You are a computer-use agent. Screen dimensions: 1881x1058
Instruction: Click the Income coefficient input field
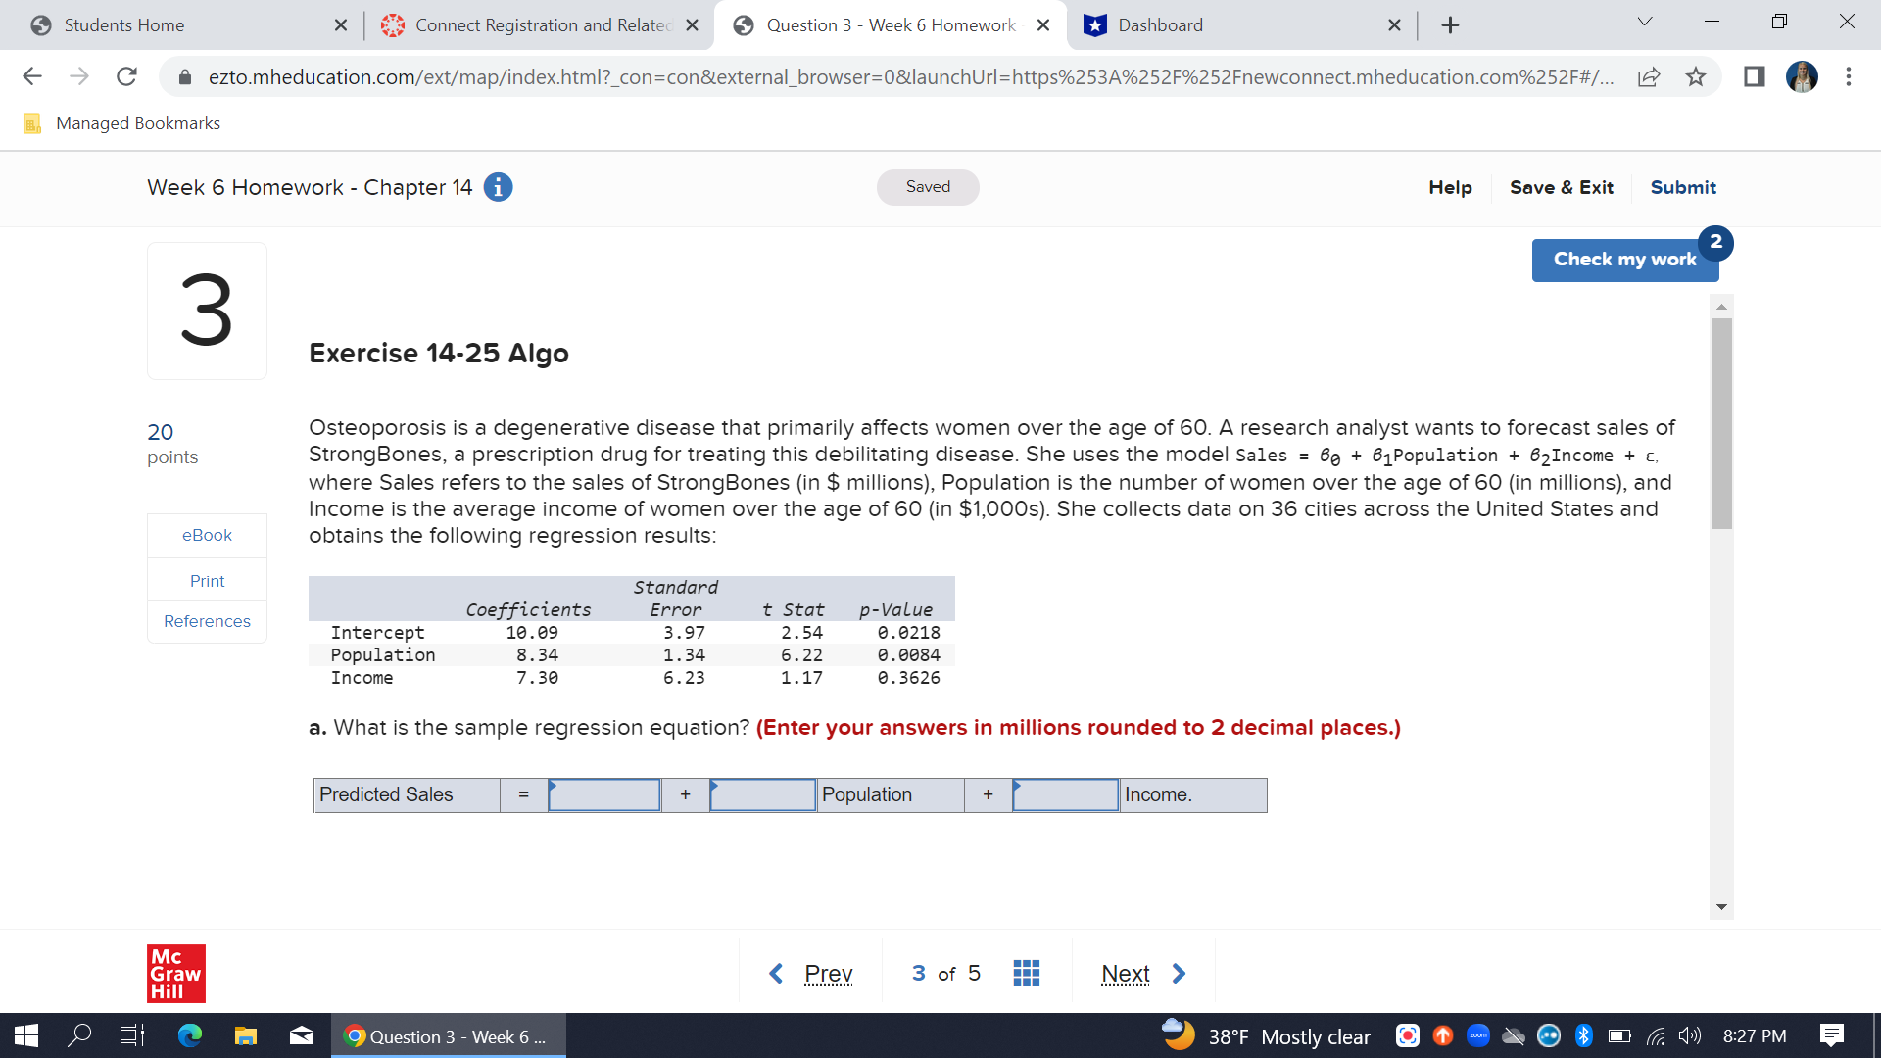point(1065,794)
